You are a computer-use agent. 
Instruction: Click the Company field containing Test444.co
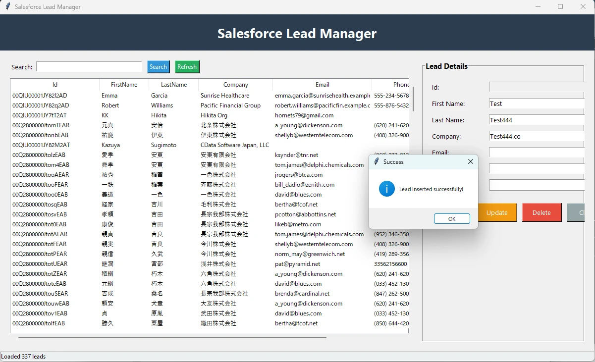[x=536, y=136]
